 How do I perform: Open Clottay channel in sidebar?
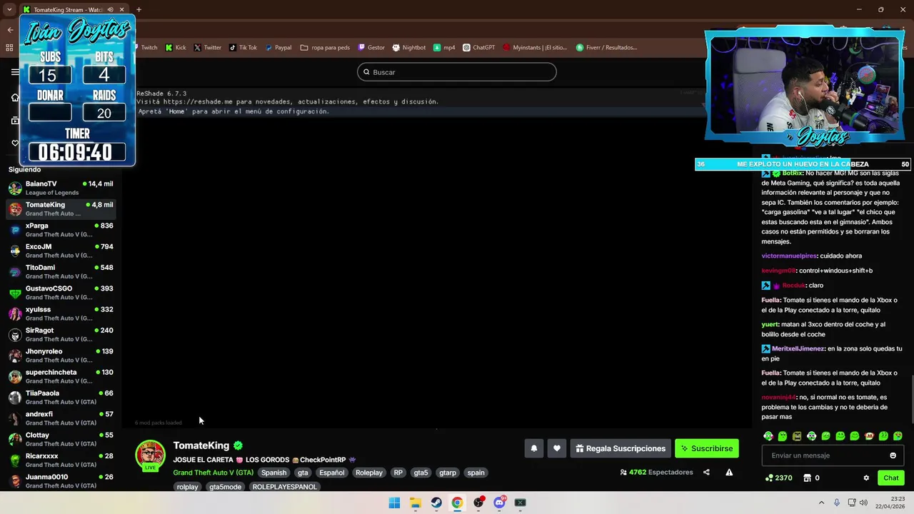[61, 439]
